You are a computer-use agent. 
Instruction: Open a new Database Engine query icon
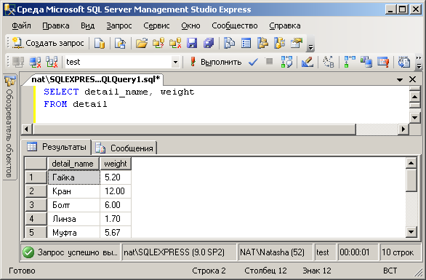coord(100,43)
